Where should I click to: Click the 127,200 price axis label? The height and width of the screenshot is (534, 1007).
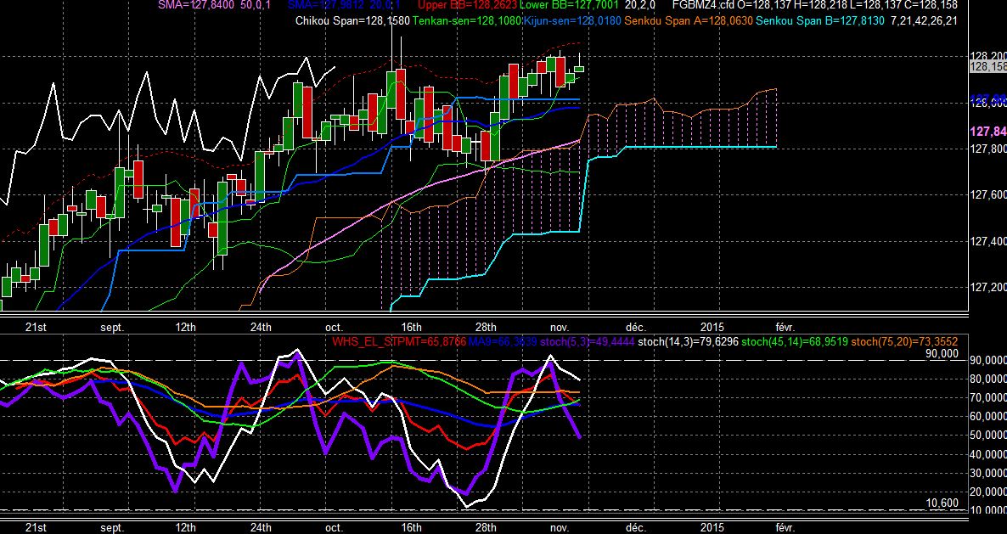pyautogui.click(x=987, y=288)
